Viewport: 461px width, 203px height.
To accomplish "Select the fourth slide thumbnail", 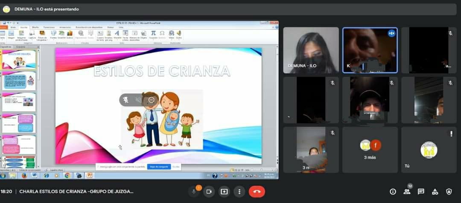I will tap(19, 124).
